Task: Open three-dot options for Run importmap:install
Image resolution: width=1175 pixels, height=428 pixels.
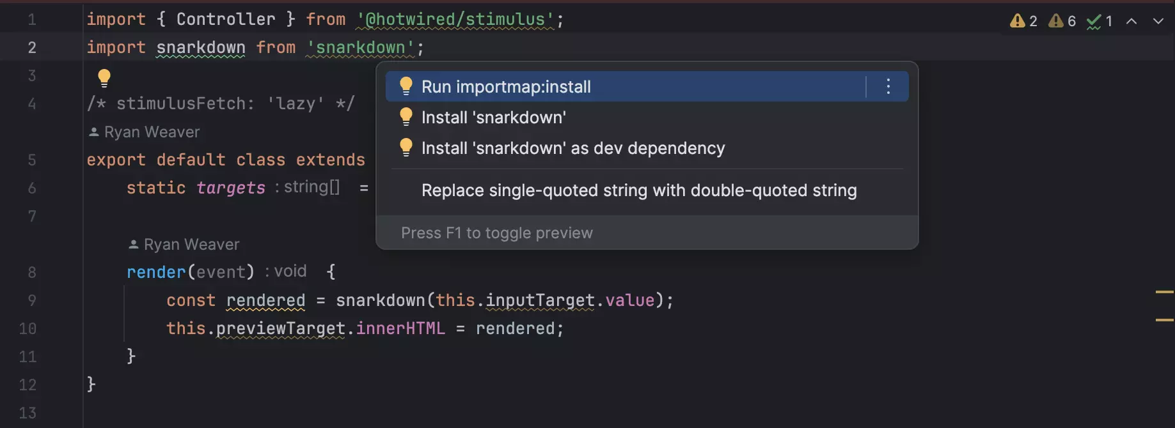Action: pos(888,86)
